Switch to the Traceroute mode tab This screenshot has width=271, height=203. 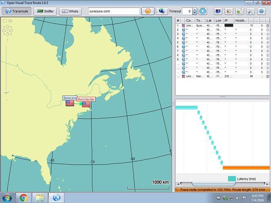click(x=17, y=11)
